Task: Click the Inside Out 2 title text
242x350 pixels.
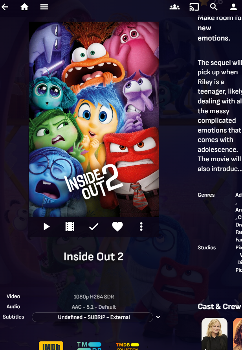Action: (x=93, y=256)
